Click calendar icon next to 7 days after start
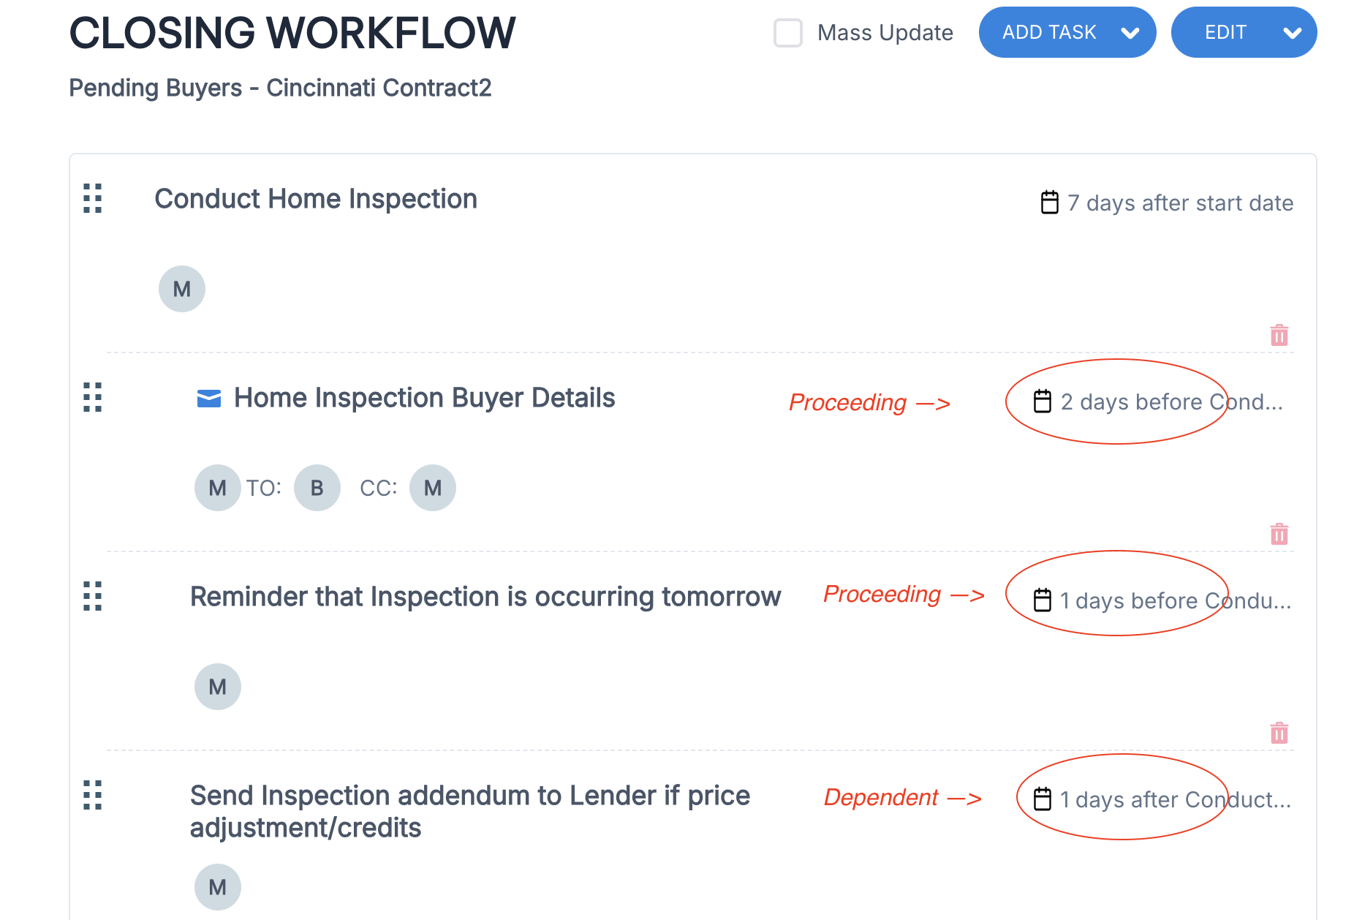This screenshot has width=1354, height=920. click(x=1049, y=203)
